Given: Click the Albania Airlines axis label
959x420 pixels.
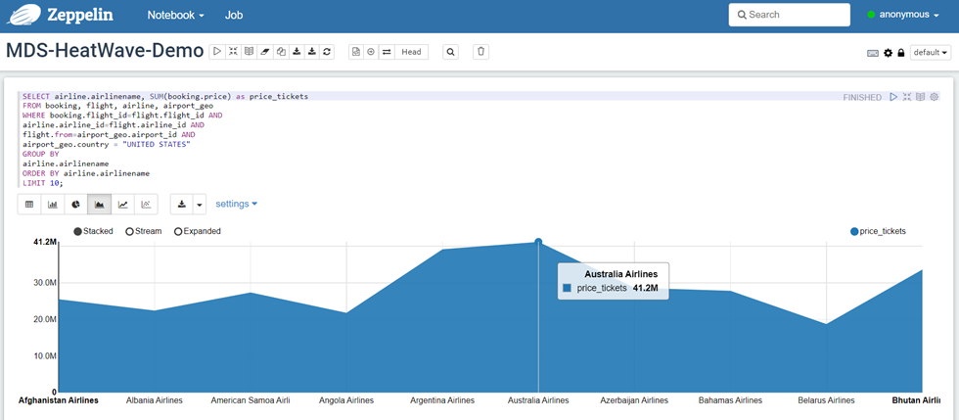Looking at the screenshot, I should [x=155, y=400].
